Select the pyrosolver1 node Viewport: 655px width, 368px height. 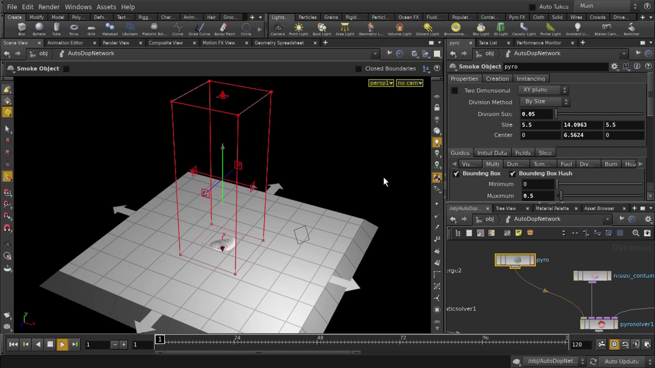pyautogui.click(x=599, y=324)
